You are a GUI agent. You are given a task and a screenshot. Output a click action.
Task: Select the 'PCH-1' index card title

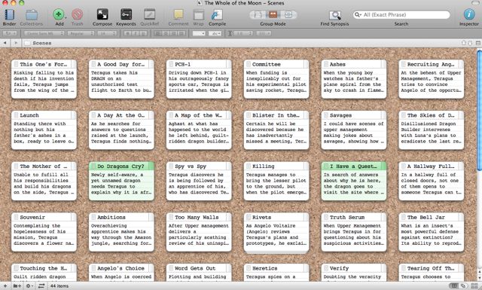pyautogui.click(x=182, y=64)
